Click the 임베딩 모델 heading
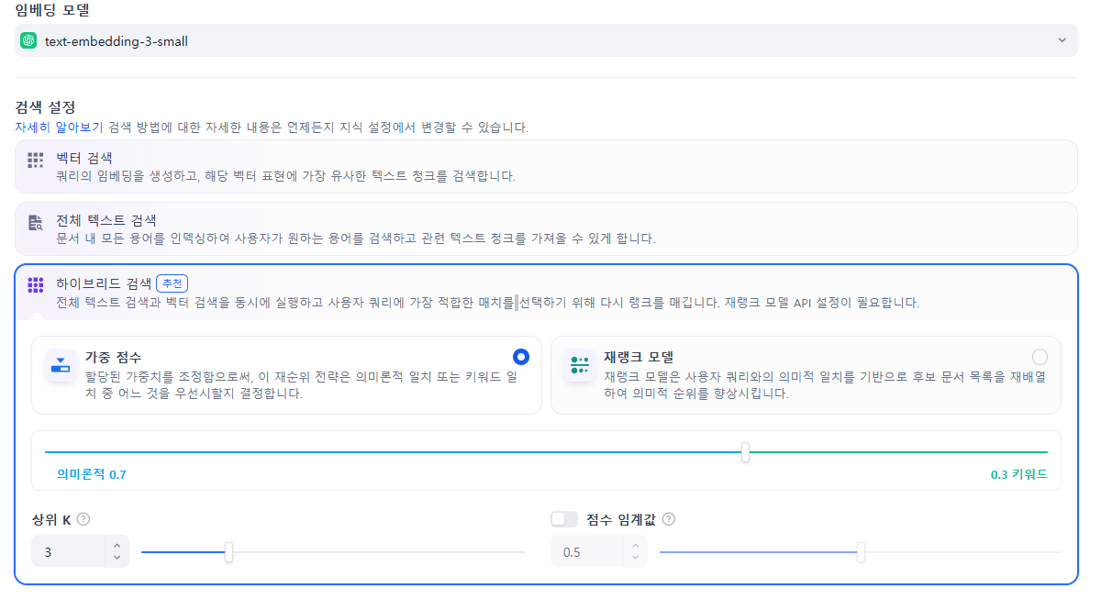Screen dimensions: 1101x599 (x=52, y=10)
